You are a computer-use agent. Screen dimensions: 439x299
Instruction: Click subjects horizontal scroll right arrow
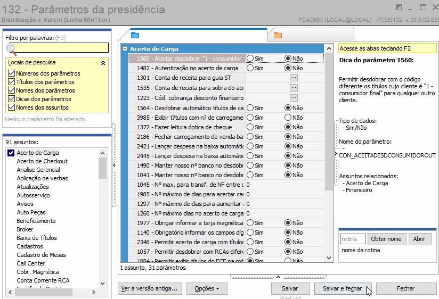[x=94, y=292]
